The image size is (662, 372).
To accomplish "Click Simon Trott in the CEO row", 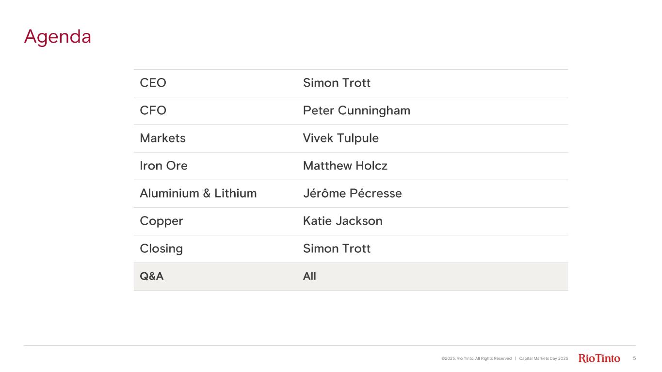I will click(337, 83).
